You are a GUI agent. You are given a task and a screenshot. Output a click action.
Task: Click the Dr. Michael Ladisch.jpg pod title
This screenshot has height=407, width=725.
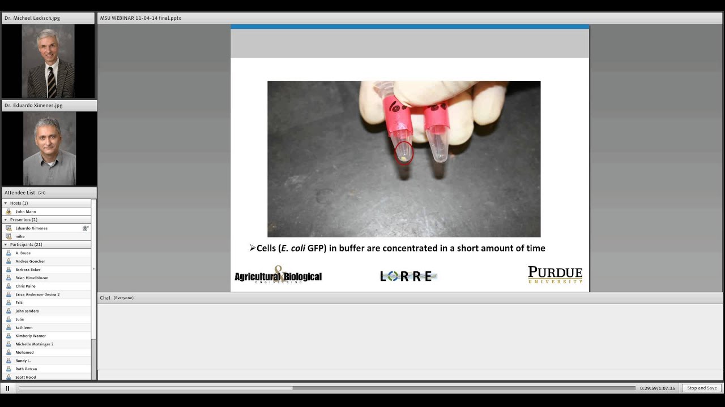(x=32, y=18)
